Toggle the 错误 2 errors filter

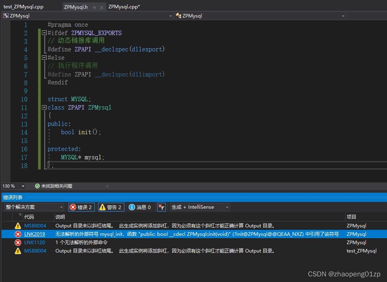pyautogui.click(x=81, y=207)
